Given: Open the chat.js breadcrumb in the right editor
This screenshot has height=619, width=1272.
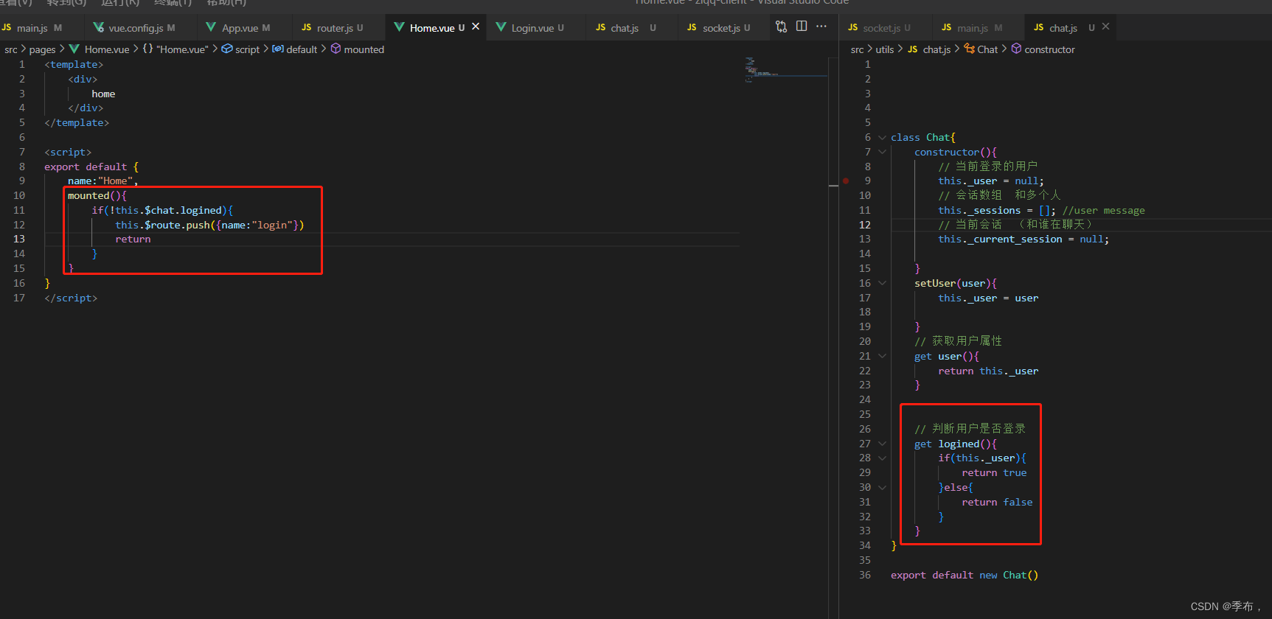Looking at the screenshot, I should 929,49.
